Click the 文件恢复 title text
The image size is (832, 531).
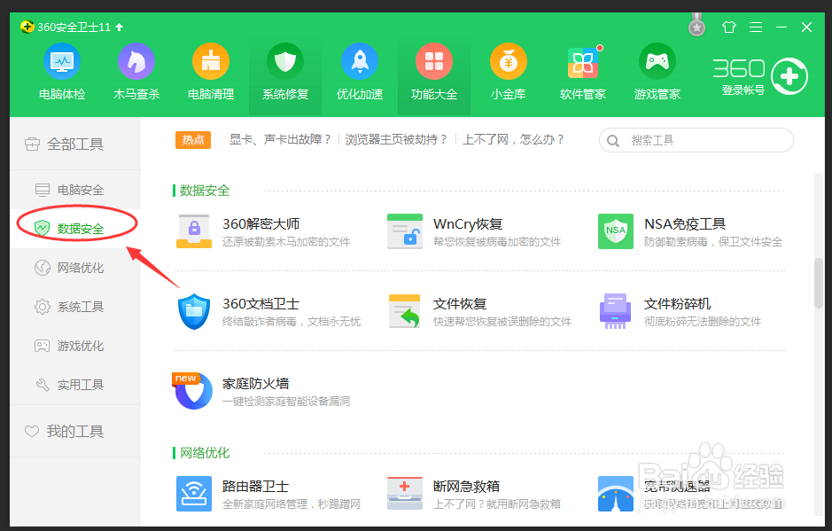point(460,304)
